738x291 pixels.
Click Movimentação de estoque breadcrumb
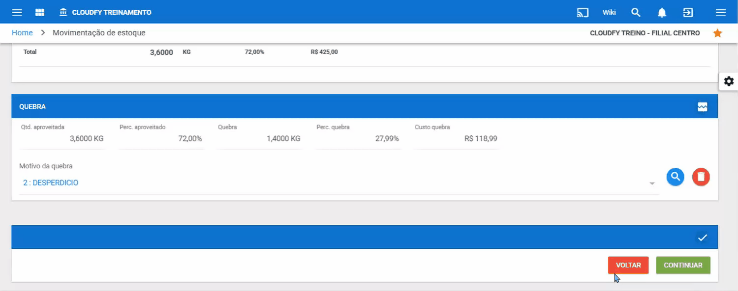click(99, 33)
